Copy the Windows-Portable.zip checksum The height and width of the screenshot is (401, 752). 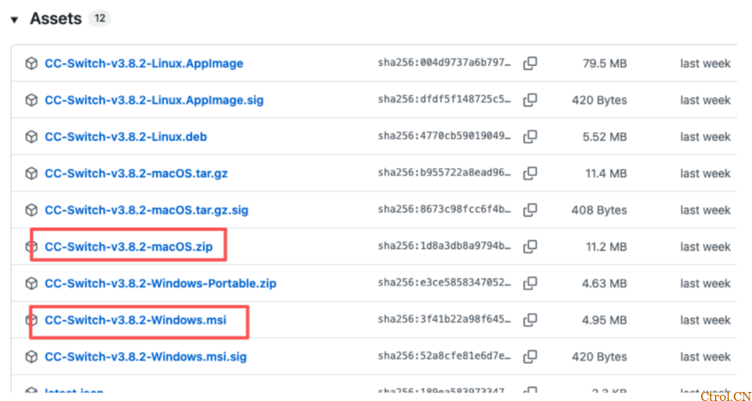tap(530, 284)
